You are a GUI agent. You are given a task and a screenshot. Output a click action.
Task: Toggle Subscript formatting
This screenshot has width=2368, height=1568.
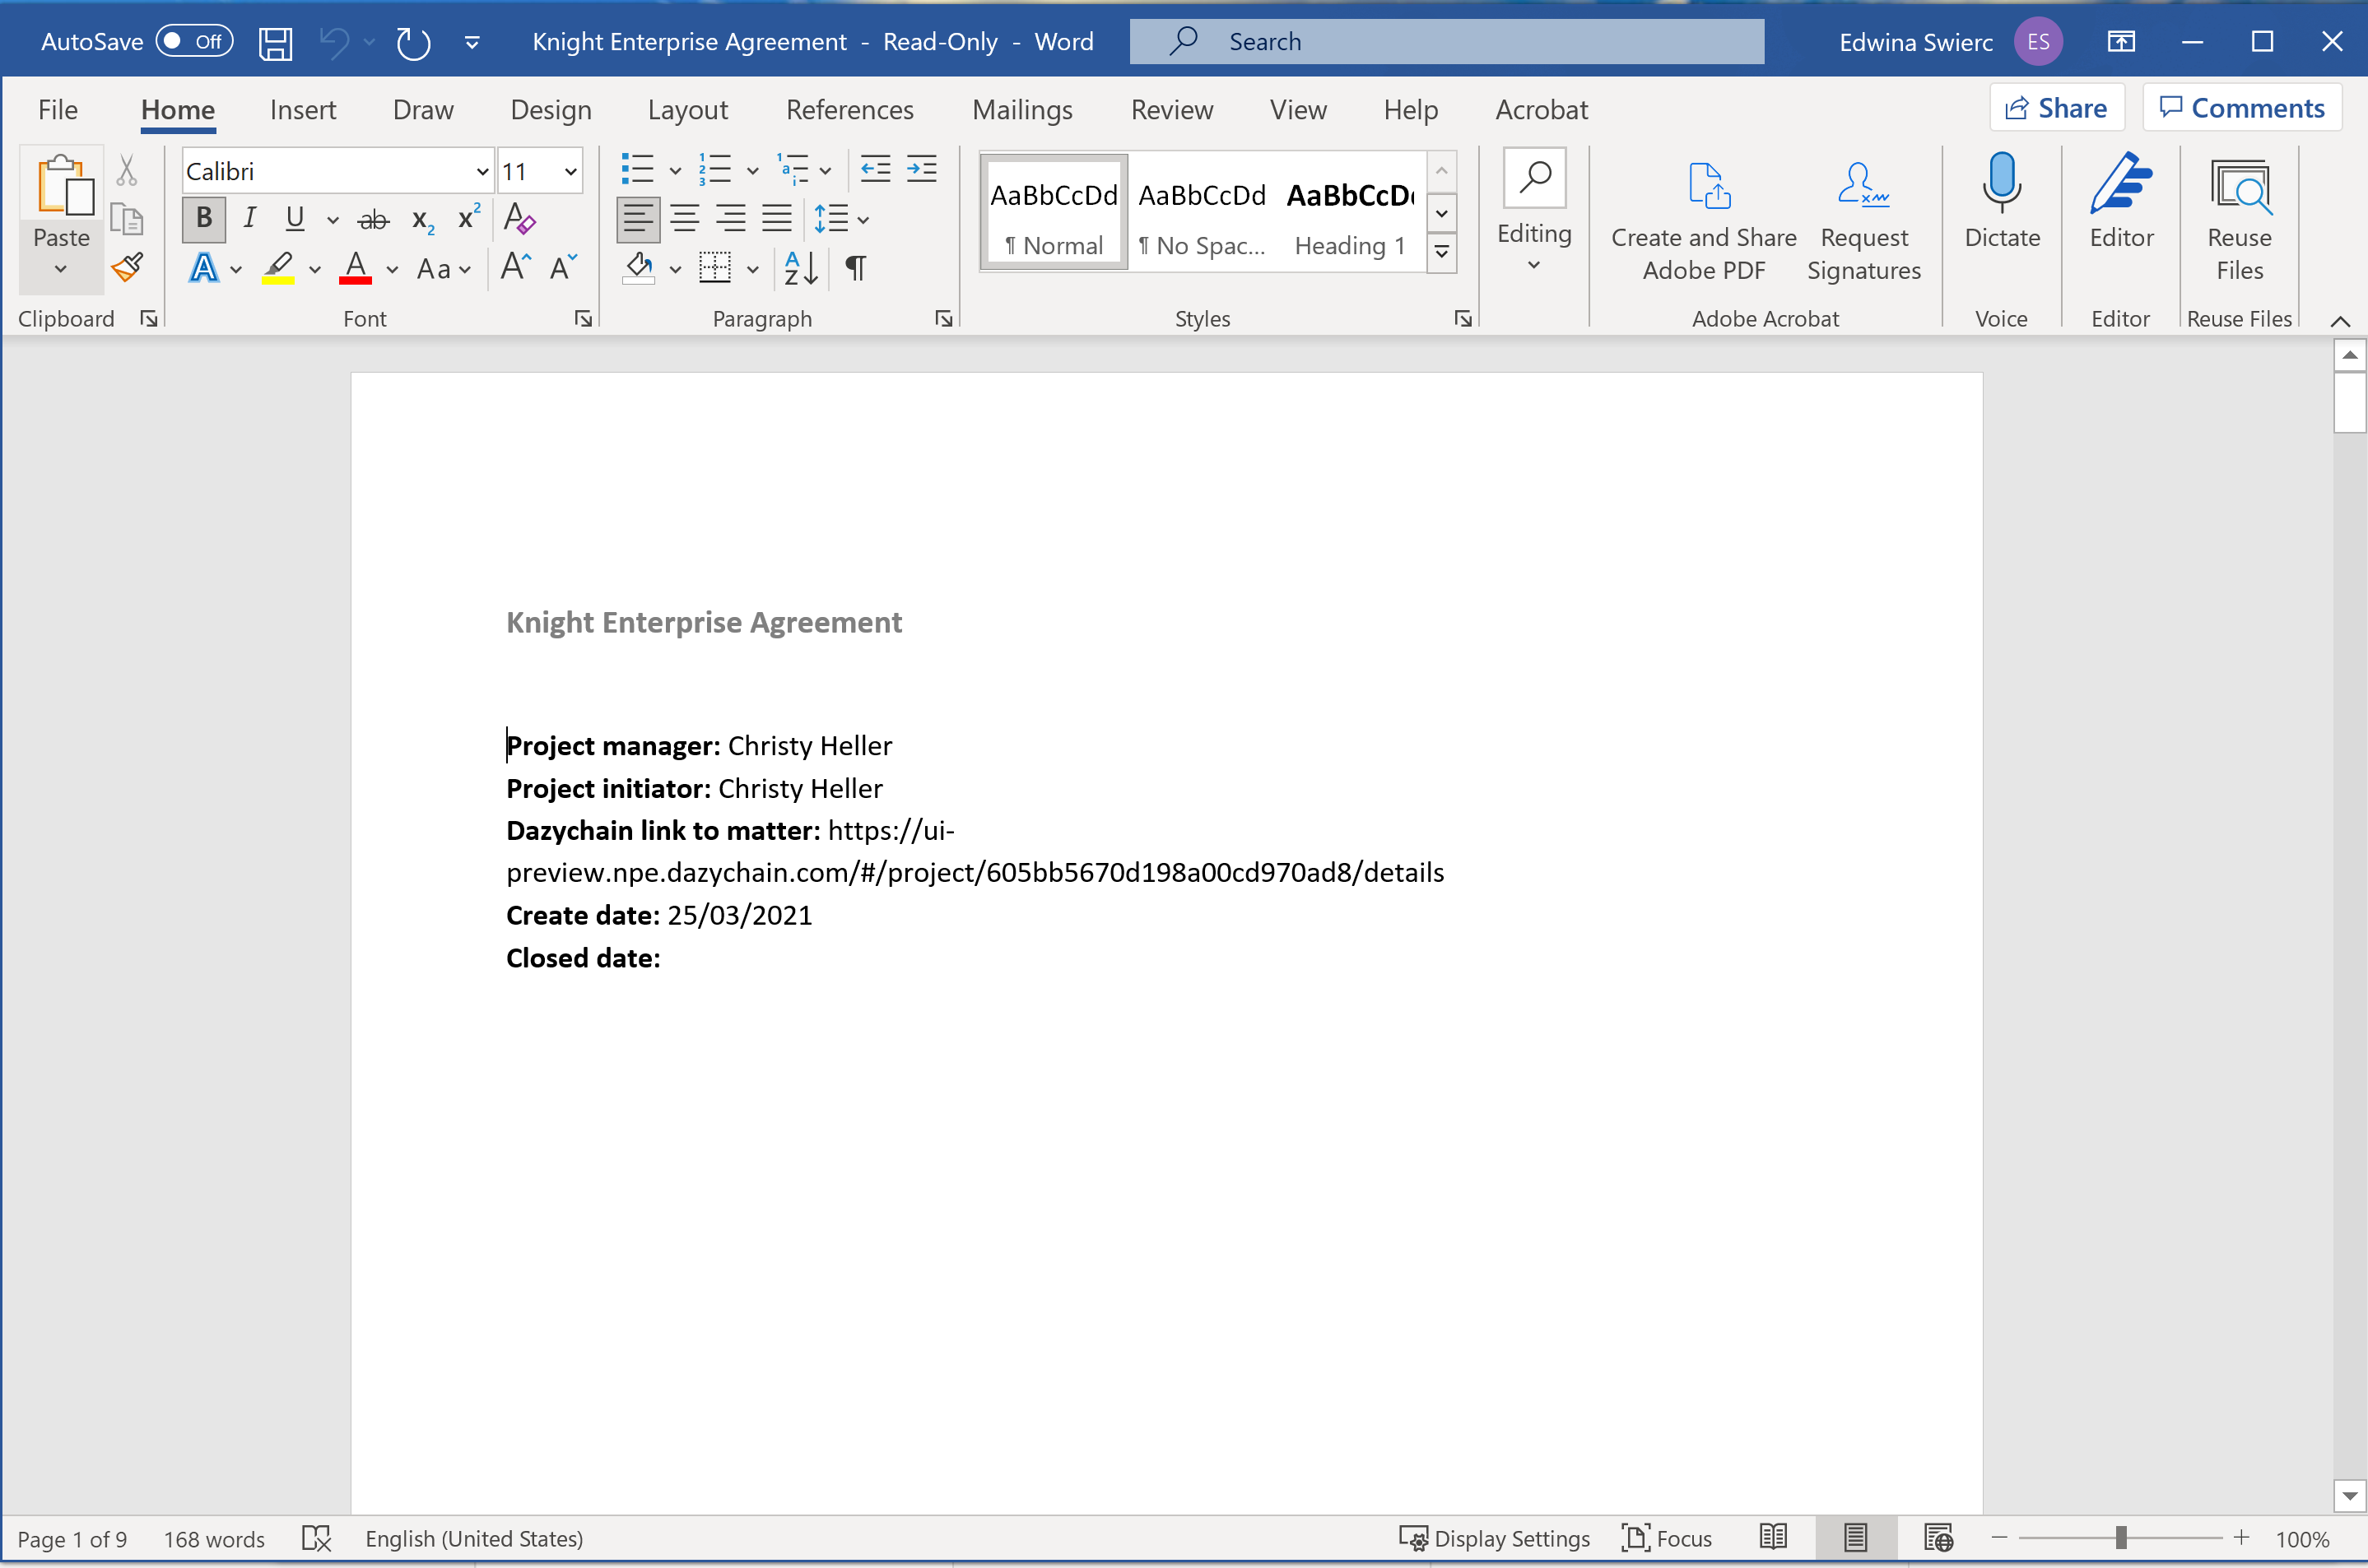423,220
